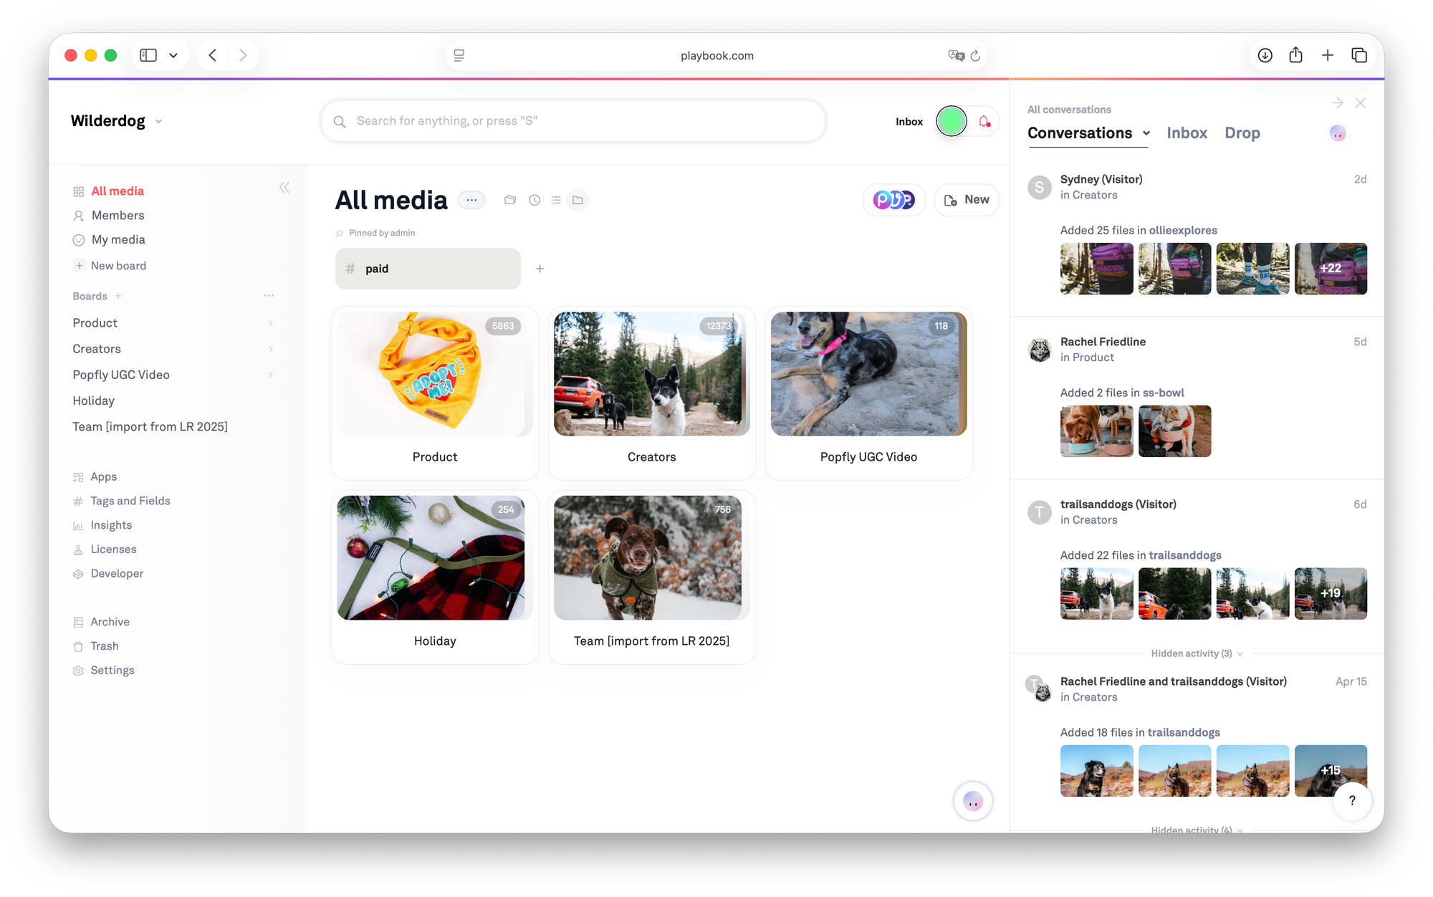Switch to the Inbox tab in the side panel
The image size is (1433, 897).
click(x=1187, y=133)
